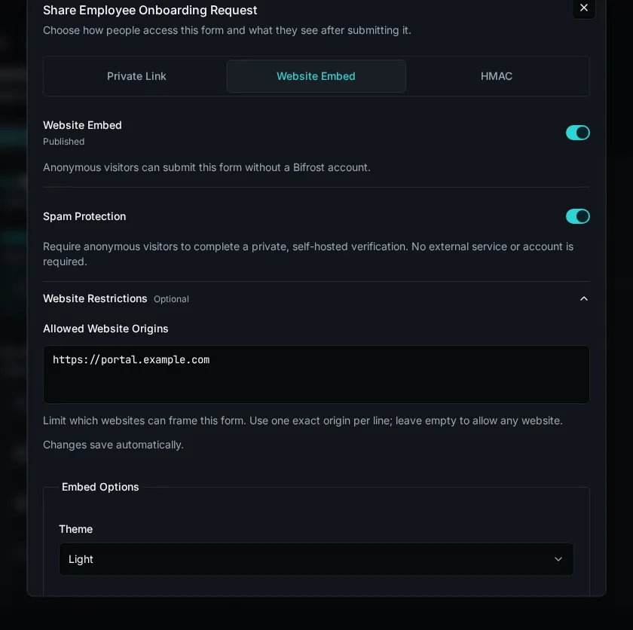The width and height of the screenshot is (633, 630).
Task: Switch to the Private Link tab
Action: click(136, 76)
